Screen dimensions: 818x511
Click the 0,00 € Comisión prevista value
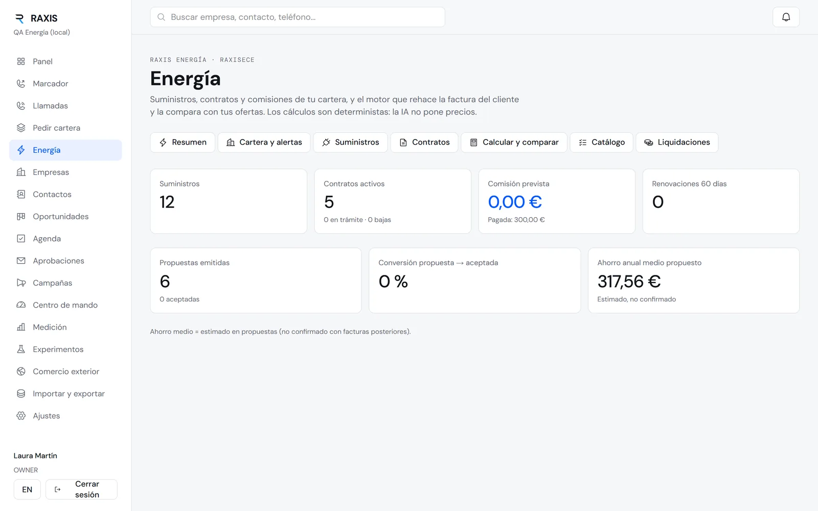(515, 202)
